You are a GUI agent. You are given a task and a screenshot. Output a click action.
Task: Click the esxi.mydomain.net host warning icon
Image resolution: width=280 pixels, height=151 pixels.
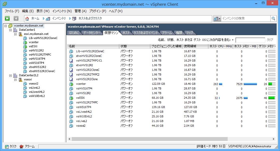[20, 34]
